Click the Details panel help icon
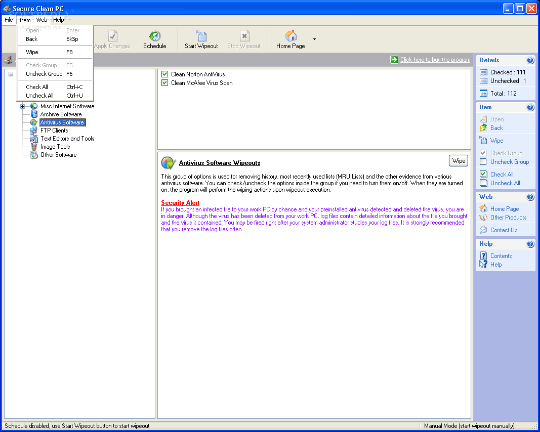The width and height of the screenshot is (540, 432). [530, 60]
